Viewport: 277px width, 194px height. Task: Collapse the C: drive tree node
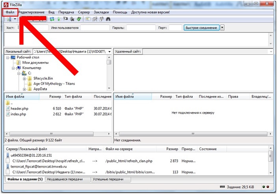19,73
